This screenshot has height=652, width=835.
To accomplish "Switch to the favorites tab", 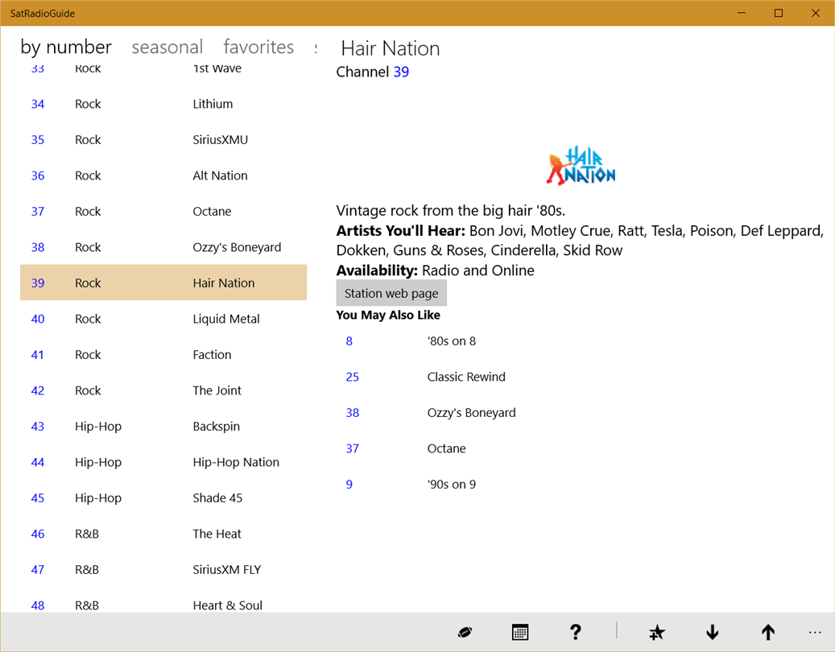I will point(258,47).
